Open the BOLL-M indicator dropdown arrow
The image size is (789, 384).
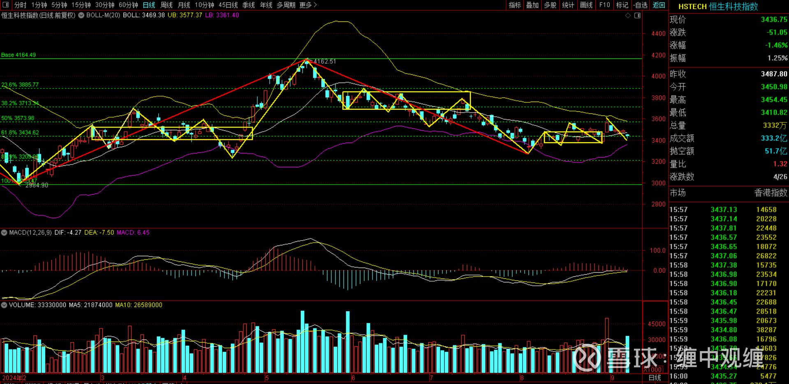[x=81, y=15]
